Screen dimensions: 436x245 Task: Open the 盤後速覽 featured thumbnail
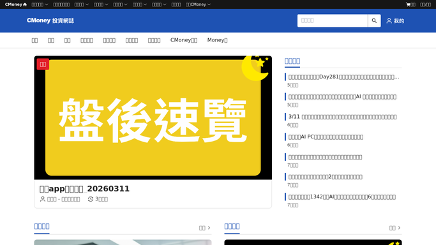coord(153,118)
